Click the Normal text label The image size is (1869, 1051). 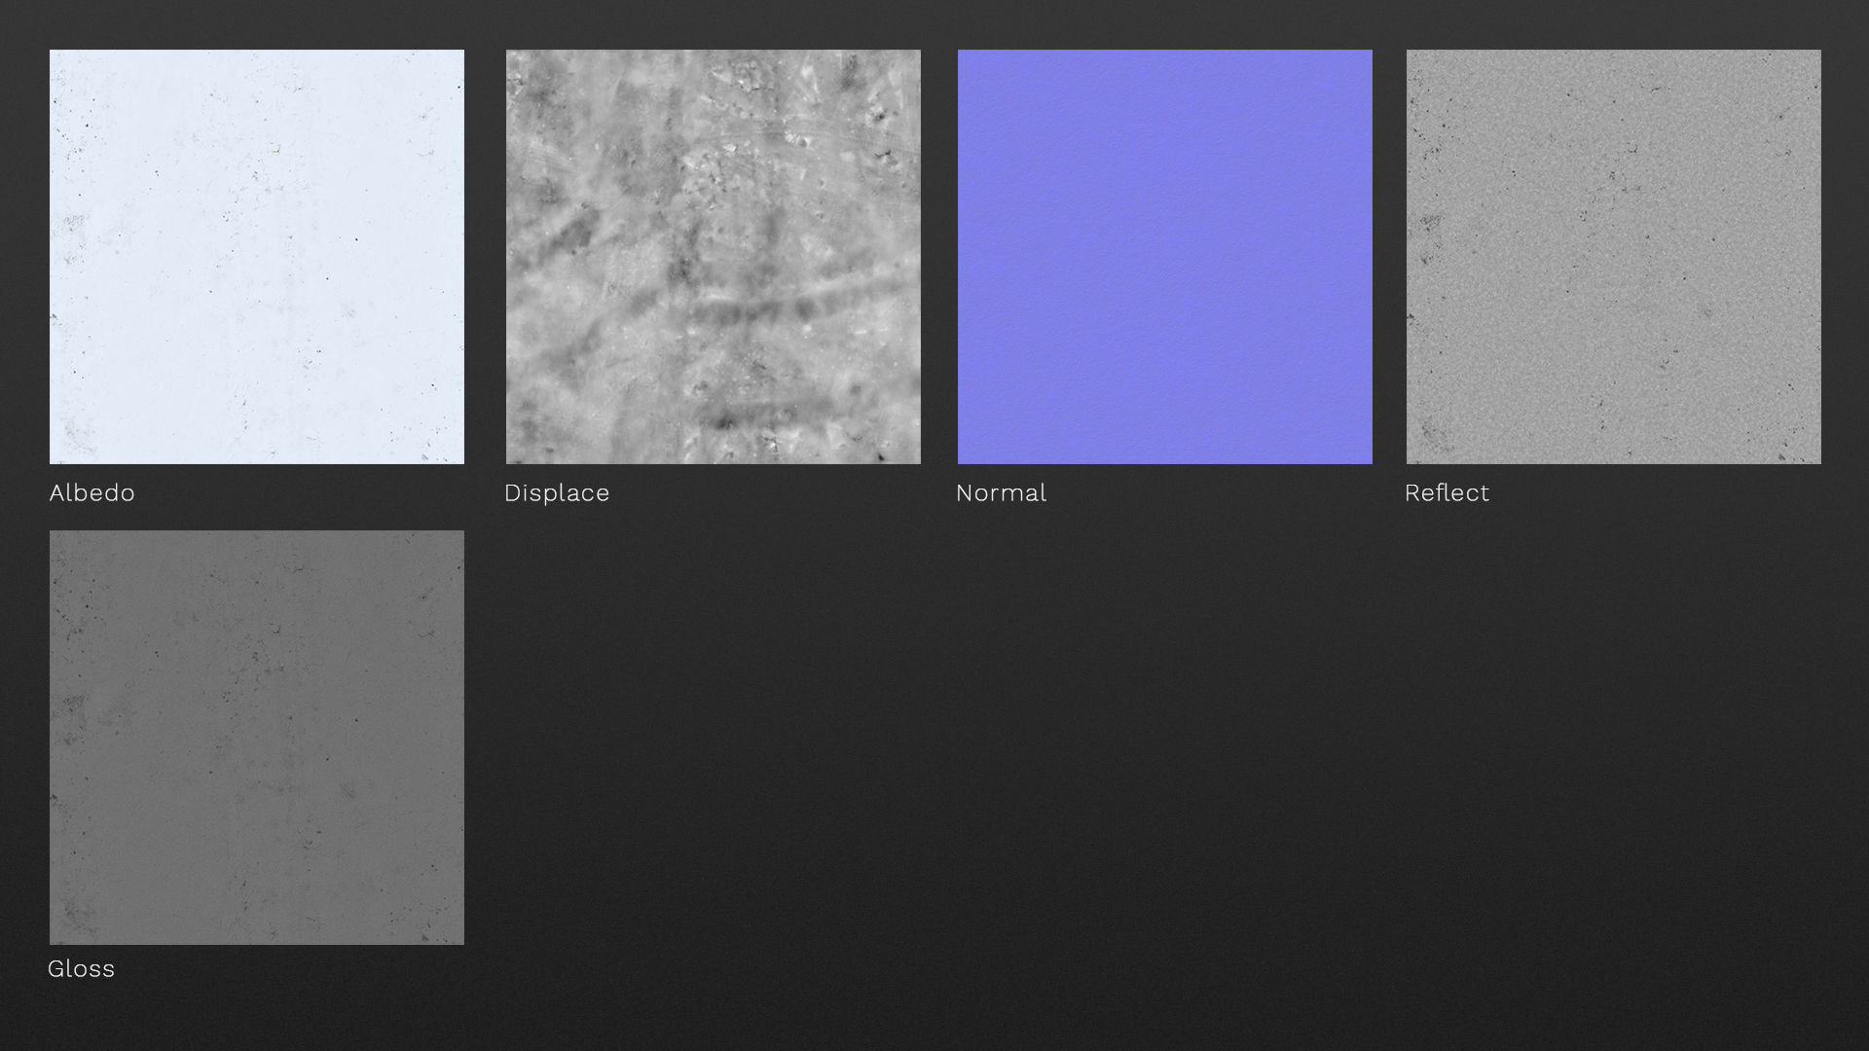1001,493
